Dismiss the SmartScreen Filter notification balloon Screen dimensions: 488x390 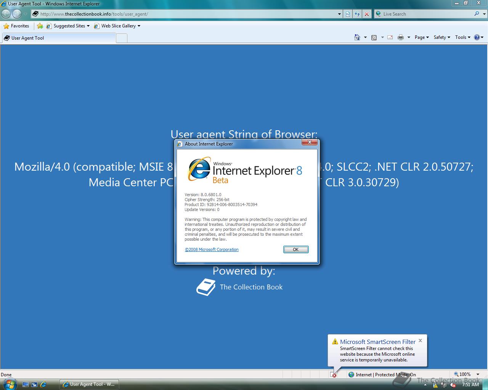point(420,340)
